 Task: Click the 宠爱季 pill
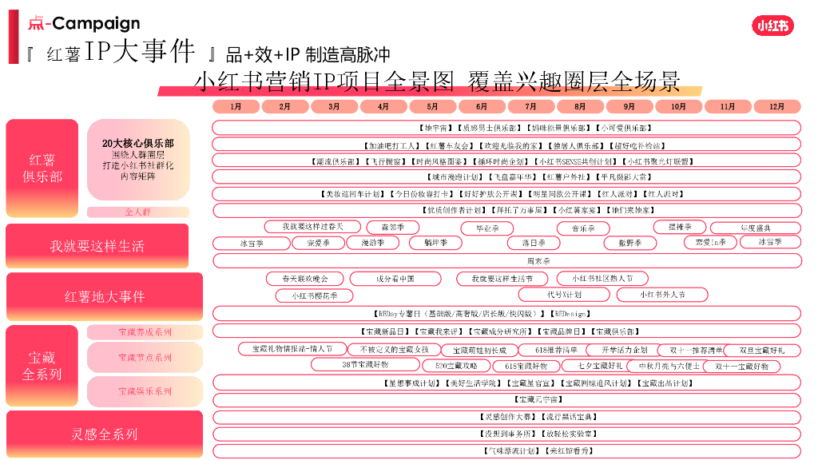(318, 243)
